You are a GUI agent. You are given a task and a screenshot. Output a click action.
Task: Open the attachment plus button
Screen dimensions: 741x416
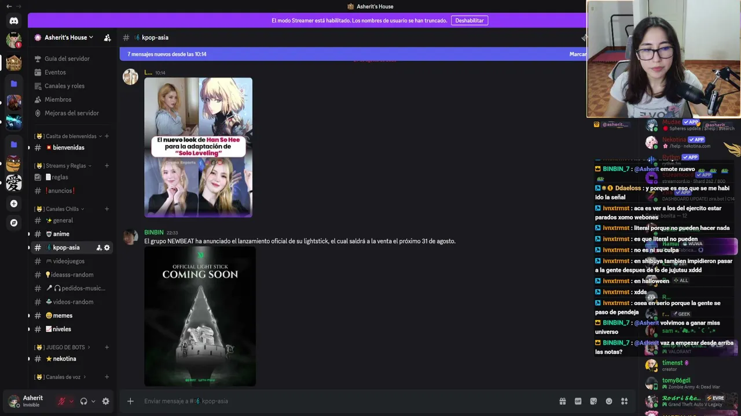(130, 401)
